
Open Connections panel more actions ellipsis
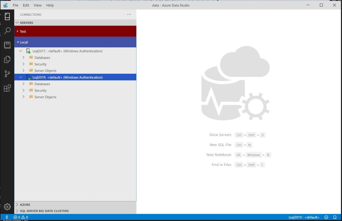(x=129, y=15)
